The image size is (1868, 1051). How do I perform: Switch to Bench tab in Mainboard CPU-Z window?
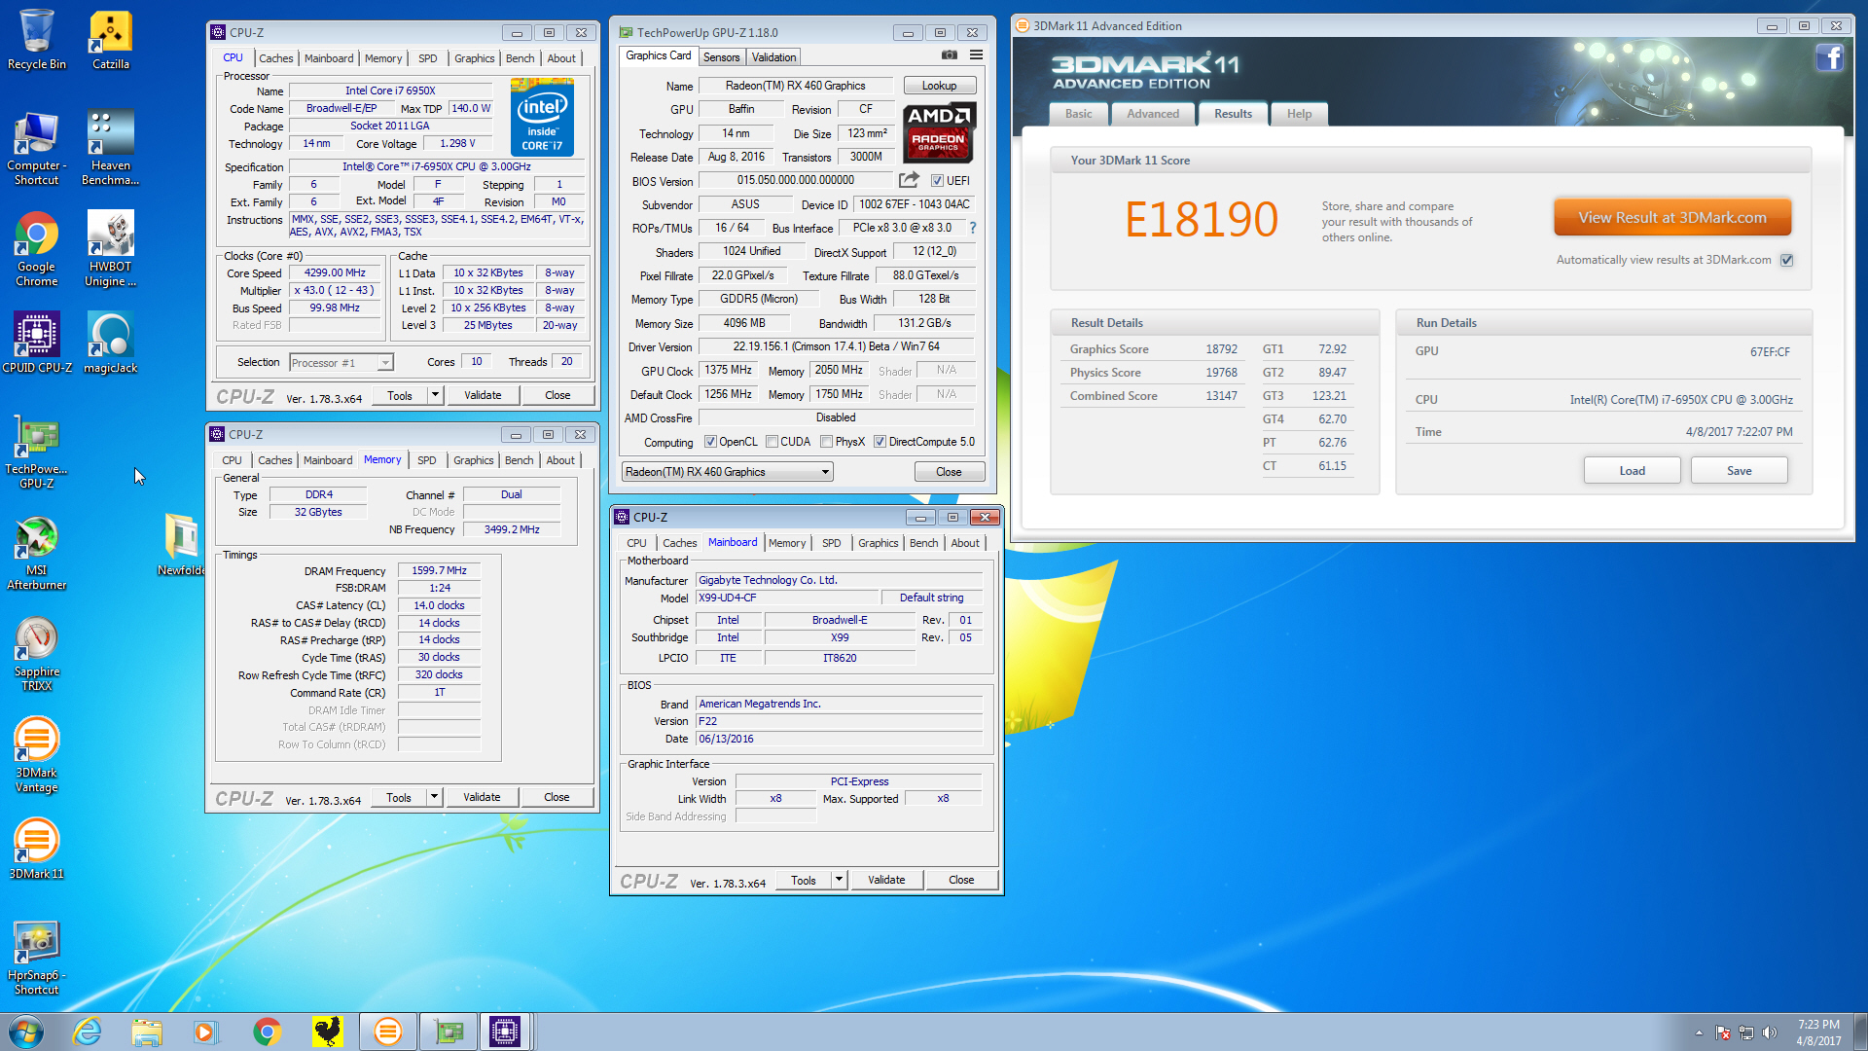pyautogui.click(x=923, y=543)
